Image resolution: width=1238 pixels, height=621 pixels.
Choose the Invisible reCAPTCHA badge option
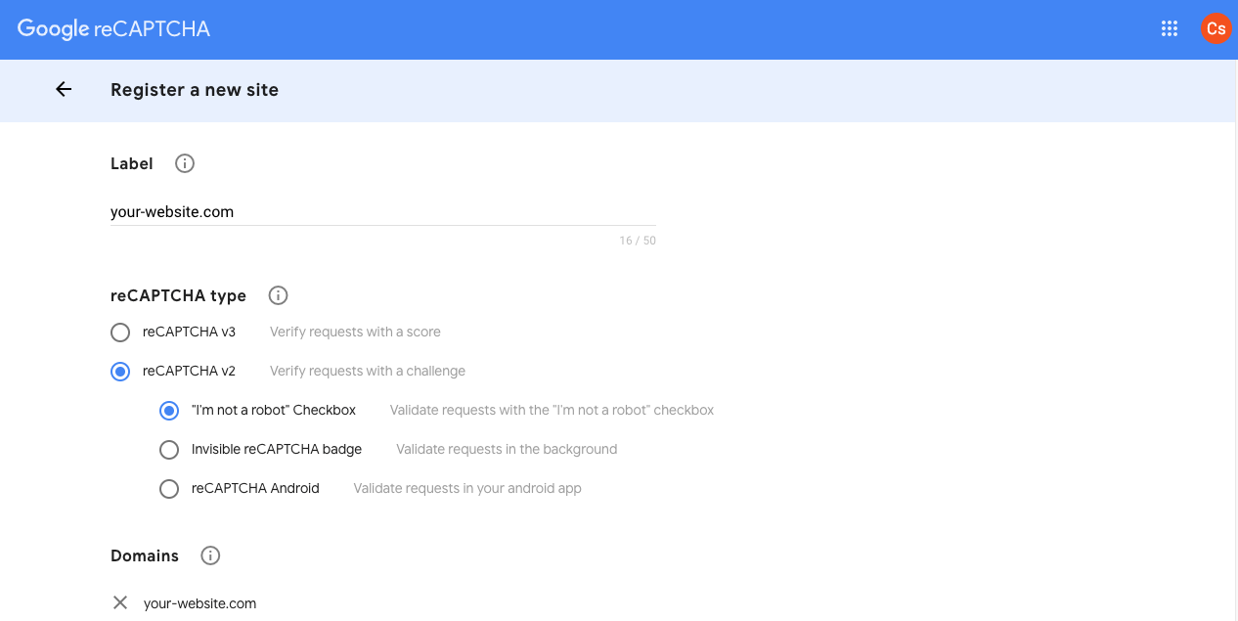pos(168,449)
